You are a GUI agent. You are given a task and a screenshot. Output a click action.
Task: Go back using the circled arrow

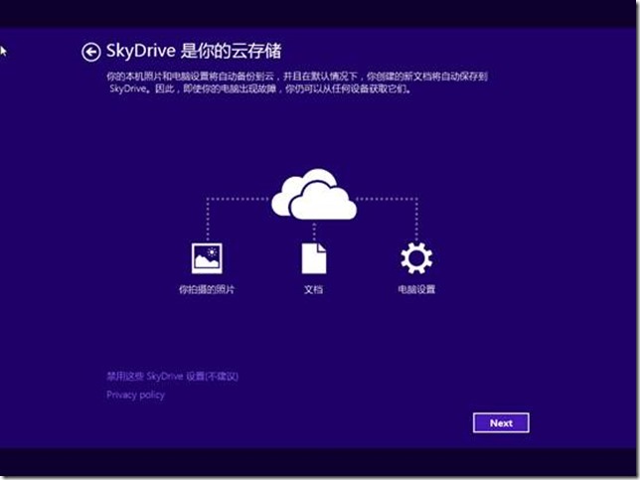[x=91, y=53]
